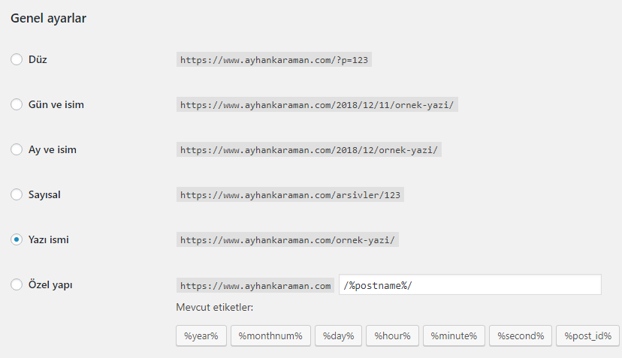This screenshot has height=358, width=622.
Task: Click the 2018/12/11/ornek-yazi example URL
Action: pyautogui.click(x=317, y=105)
